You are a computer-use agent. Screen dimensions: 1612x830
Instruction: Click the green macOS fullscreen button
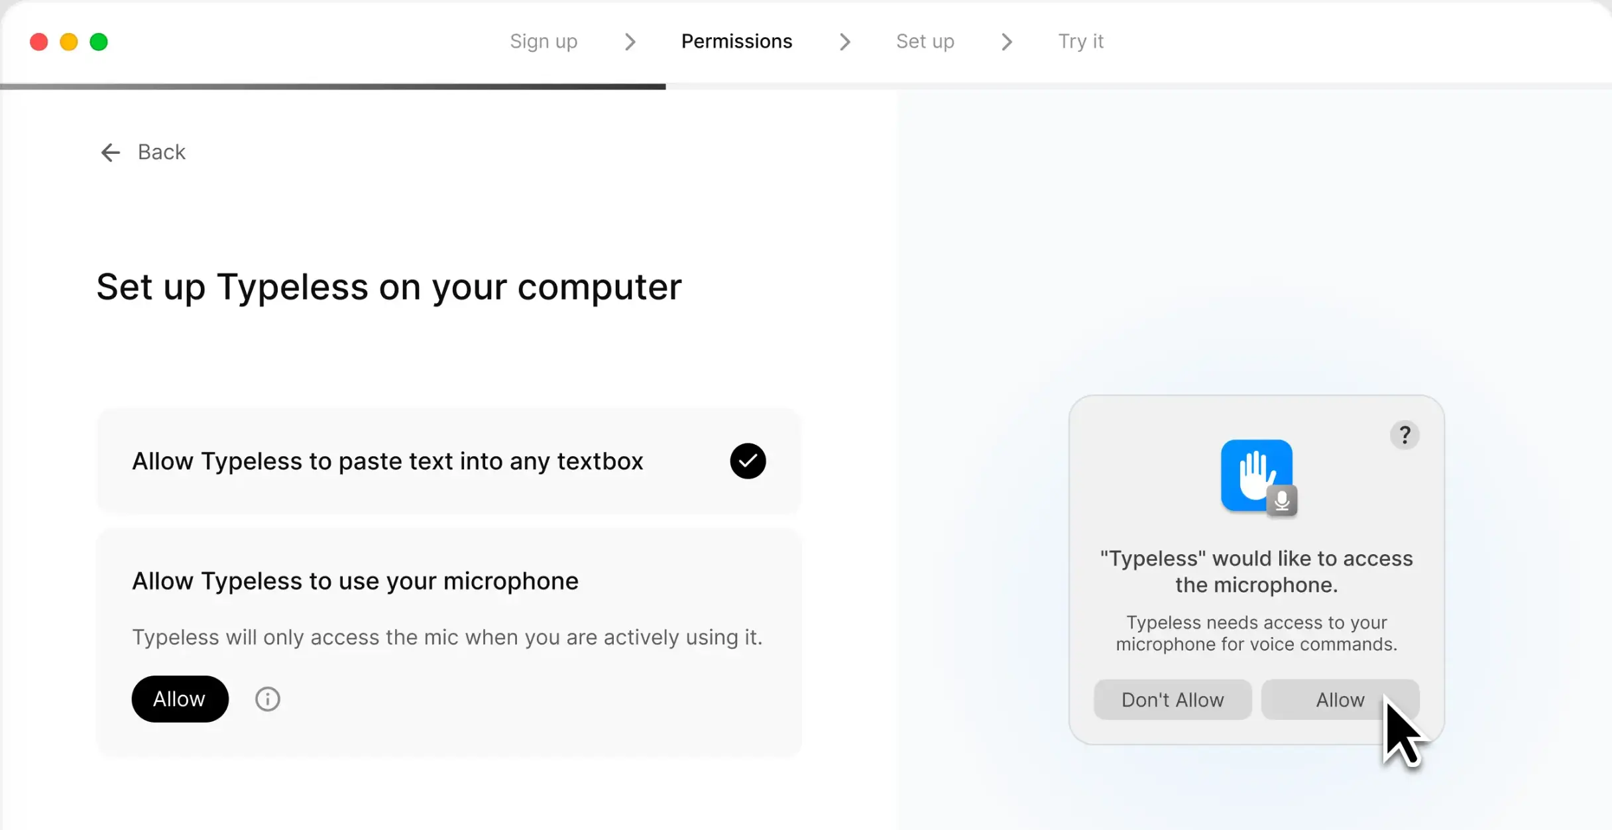[99, 42]
